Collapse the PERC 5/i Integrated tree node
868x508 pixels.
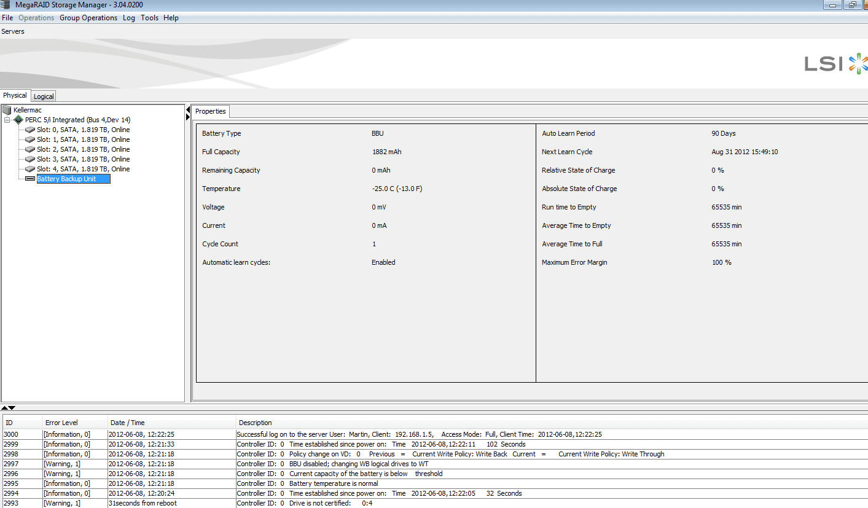(7, 120)
